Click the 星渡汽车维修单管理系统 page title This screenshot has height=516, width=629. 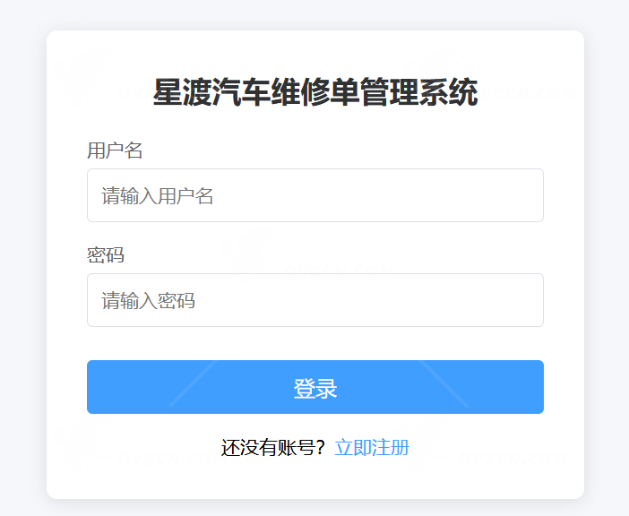[314, 92]
